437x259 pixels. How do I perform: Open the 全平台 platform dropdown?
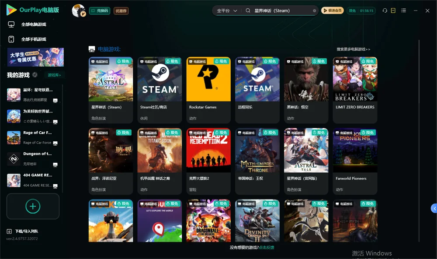click(x=226, y=10)
